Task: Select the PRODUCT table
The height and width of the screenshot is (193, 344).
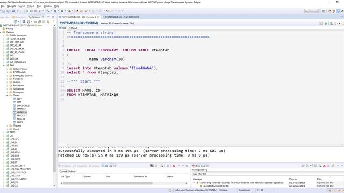Action: (21, 116)
